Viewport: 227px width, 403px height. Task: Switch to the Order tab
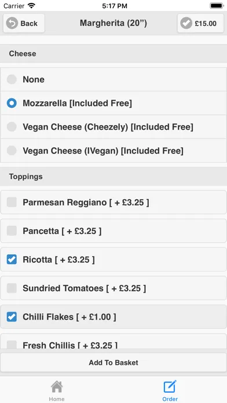(x=170, y=390)
